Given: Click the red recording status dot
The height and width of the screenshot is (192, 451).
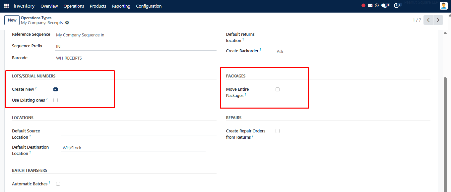Looking at the screenshot, I should (363, 6).
